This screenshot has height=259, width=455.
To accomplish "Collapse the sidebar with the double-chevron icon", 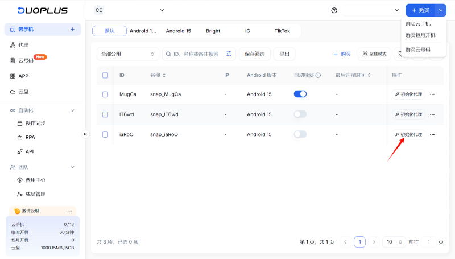I will pos(85,134).
